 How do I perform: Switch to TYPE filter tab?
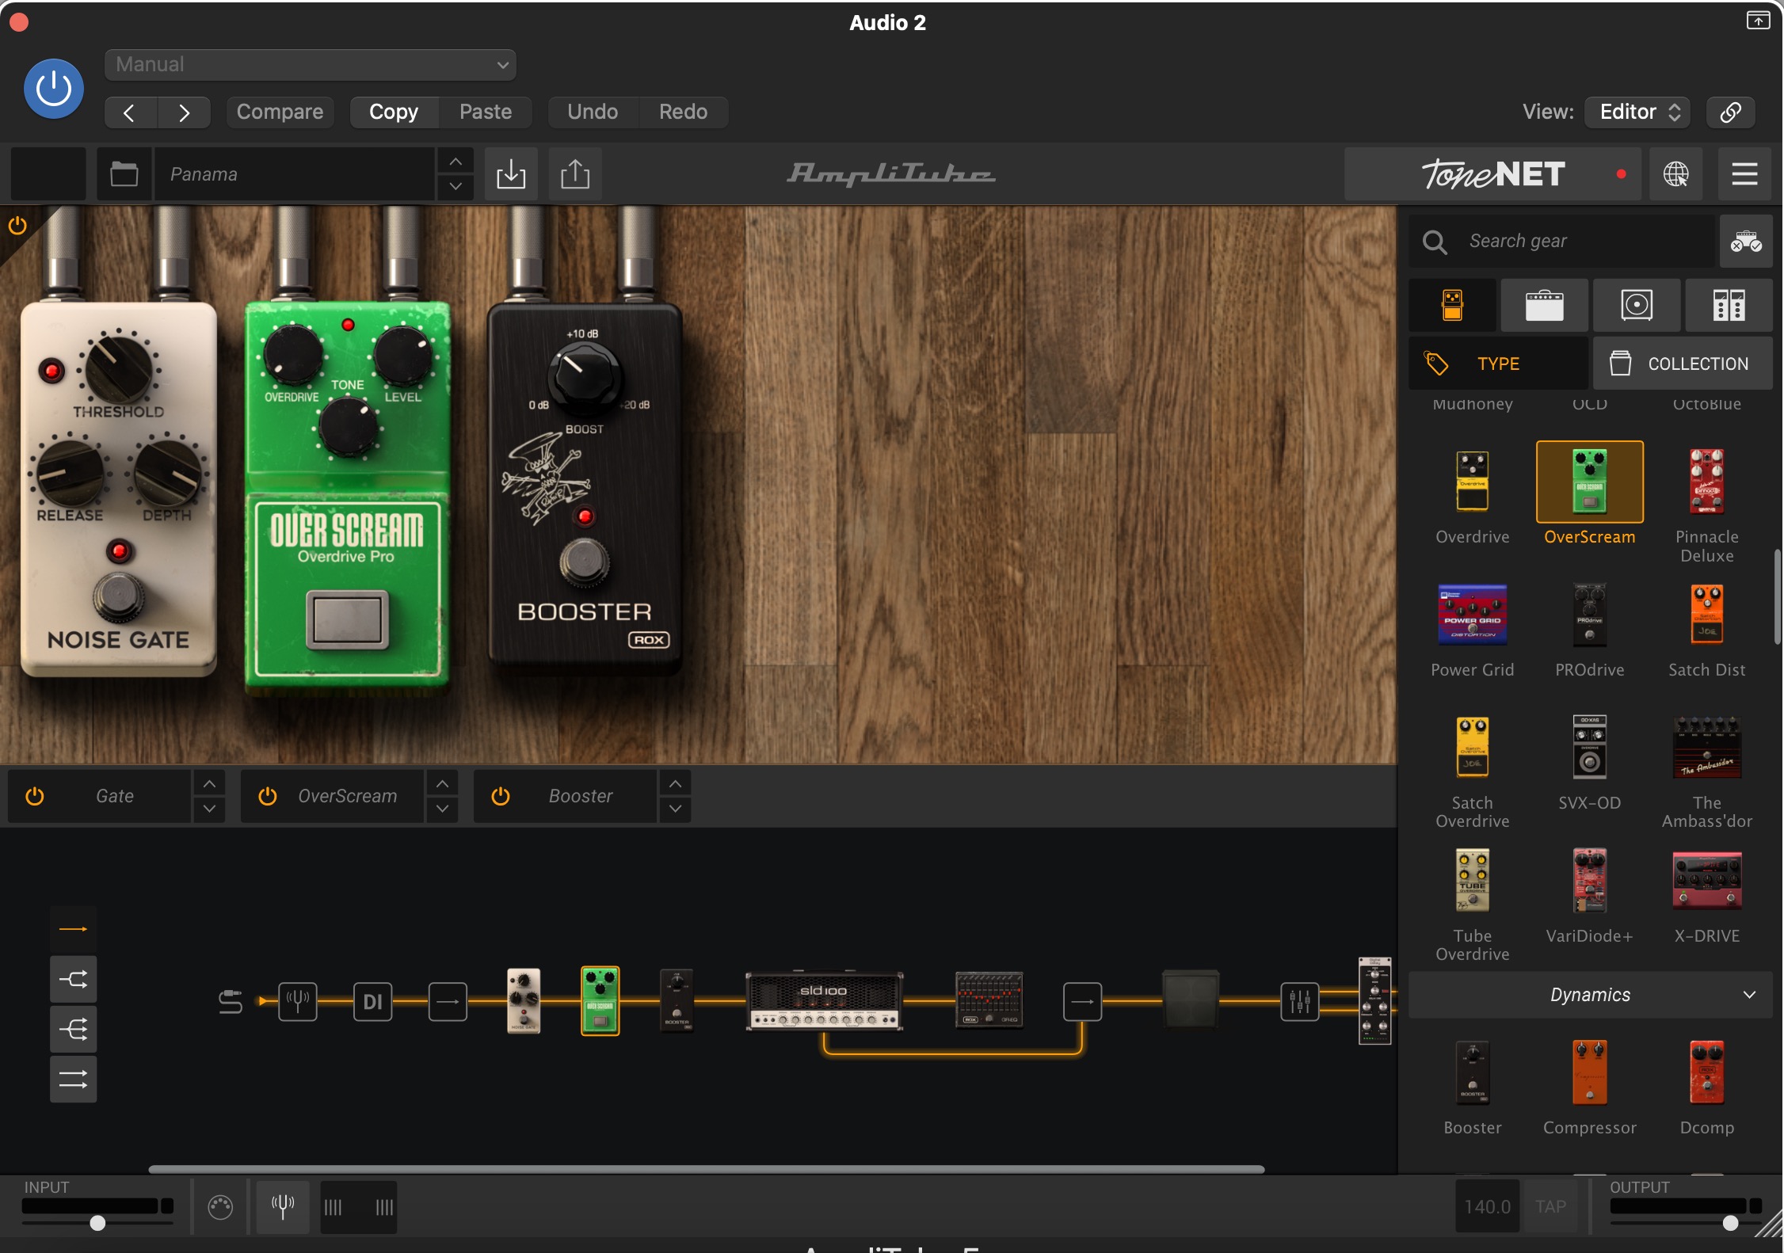click(1499, 364)
